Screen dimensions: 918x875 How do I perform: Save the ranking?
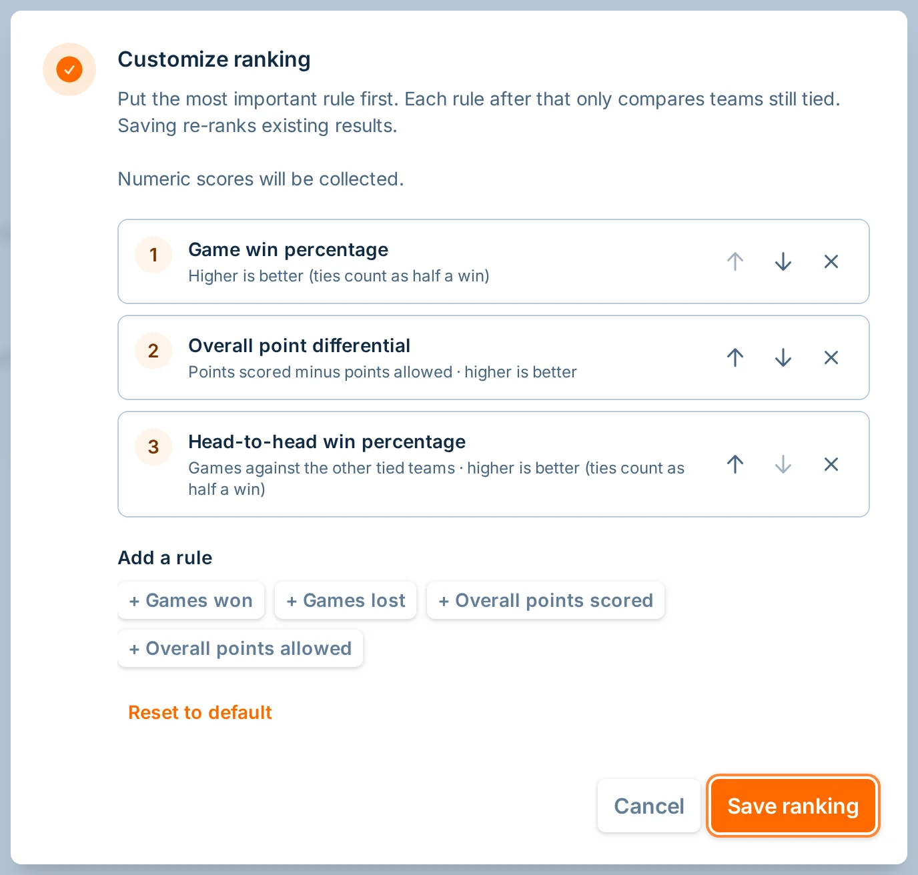[x=793, y=806]
